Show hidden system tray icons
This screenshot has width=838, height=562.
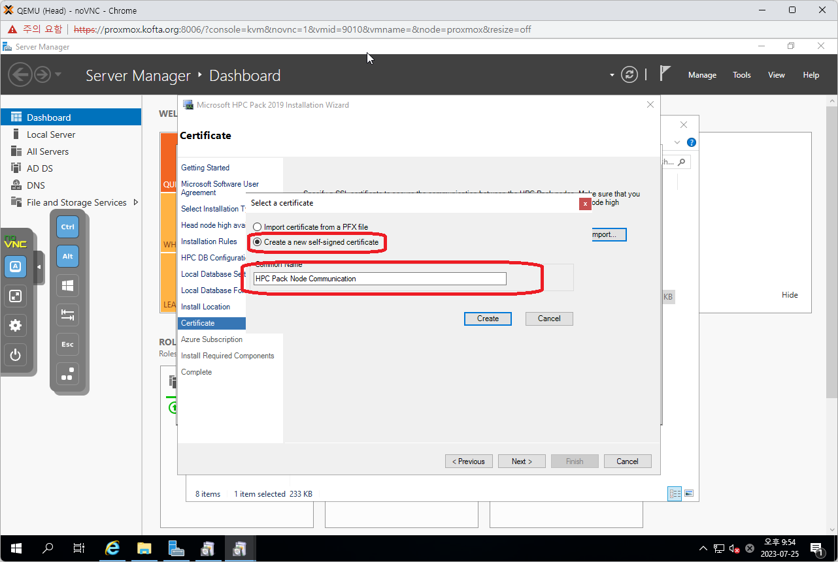(703, 548)
